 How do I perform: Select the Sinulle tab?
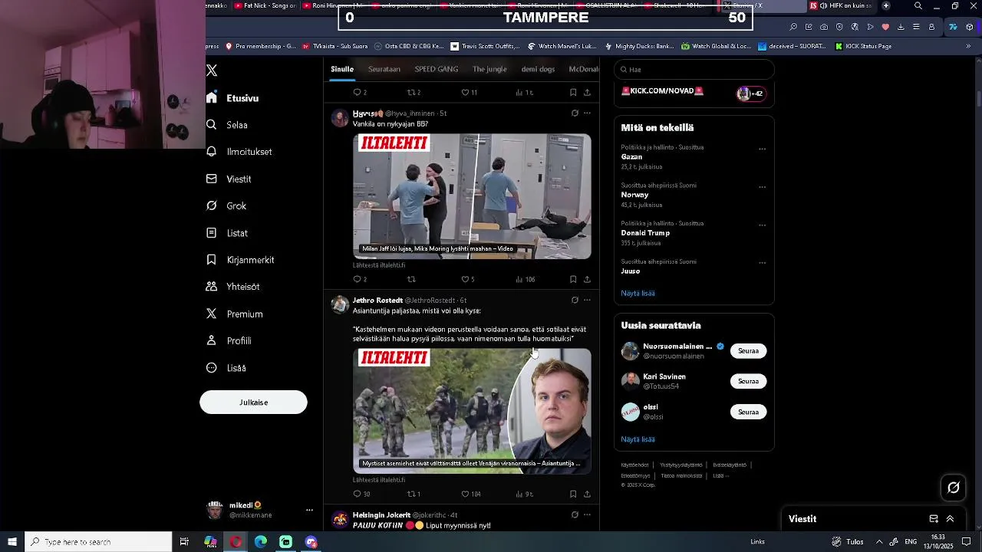click(342, 69)
